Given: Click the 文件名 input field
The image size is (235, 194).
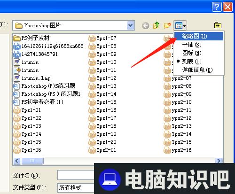Looking at the screenshot, I should (76, 175).
